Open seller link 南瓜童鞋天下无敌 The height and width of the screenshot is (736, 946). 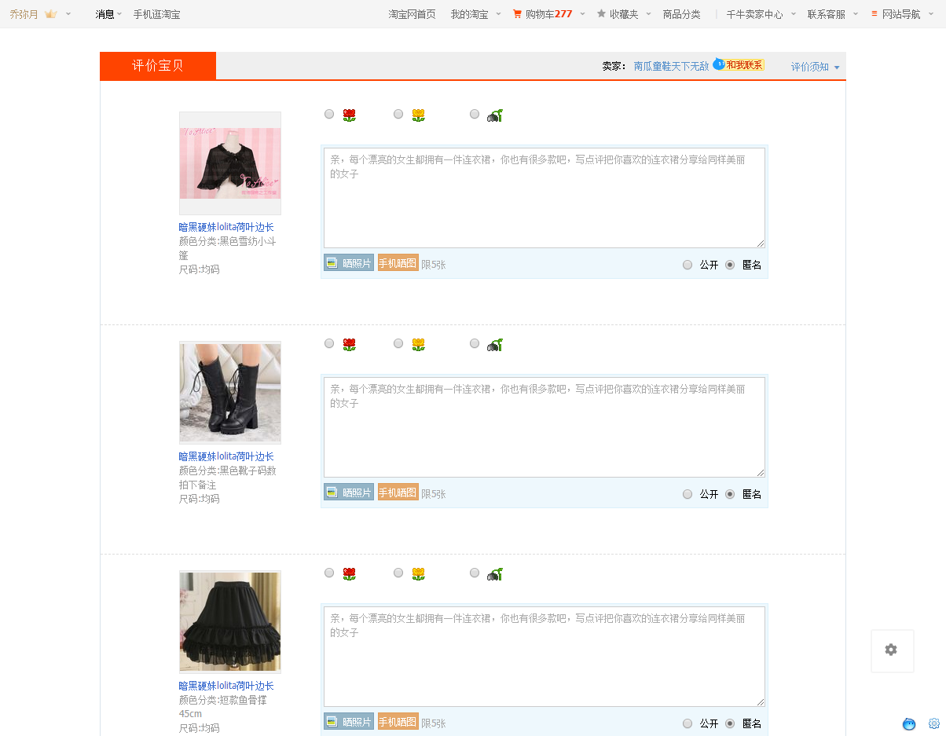pos(671,66)
